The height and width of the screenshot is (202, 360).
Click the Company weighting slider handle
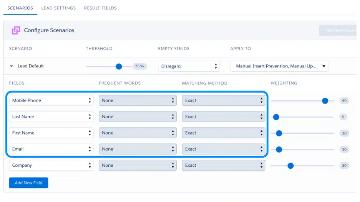click(290, 165)
